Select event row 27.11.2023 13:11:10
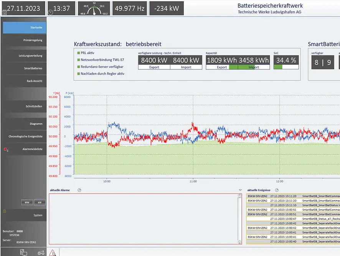Viewport: 340px width, 256px height. point(293,205)
